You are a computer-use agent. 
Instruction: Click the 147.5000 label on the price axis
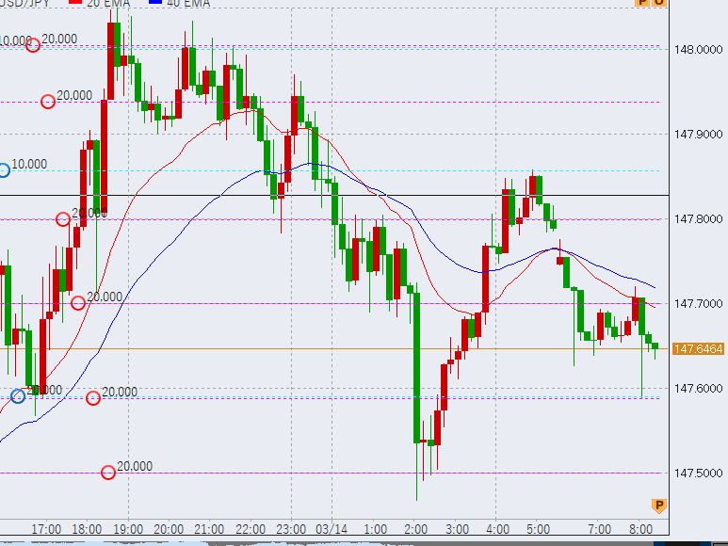(x=699, y=473)
